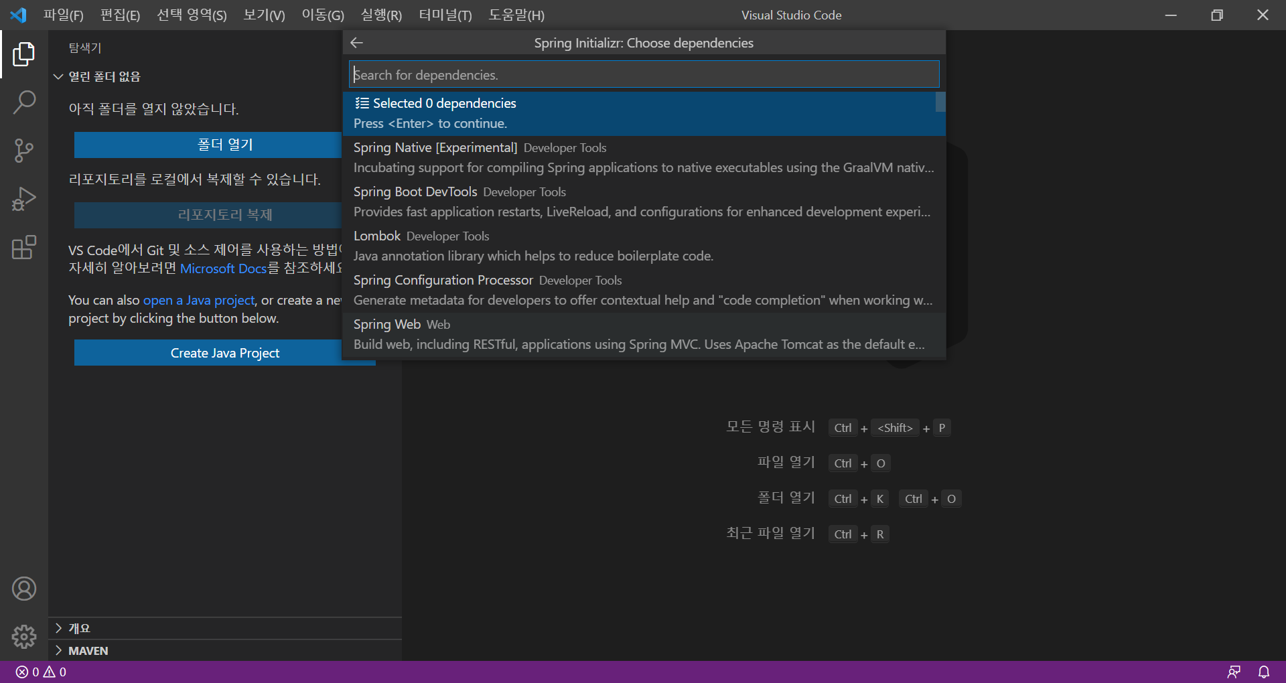The height and width of the screenshot is (683, 1286).
Task: Go back with the Spring Initializr arrow
Action: coord(357,43)
